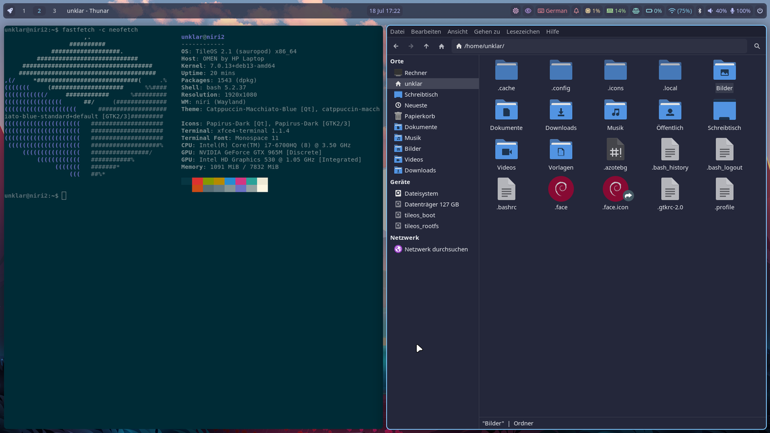Screen dimensions: 770x433
Task: Mute speaker volume 40% indicator
Action: click(717, 11)
